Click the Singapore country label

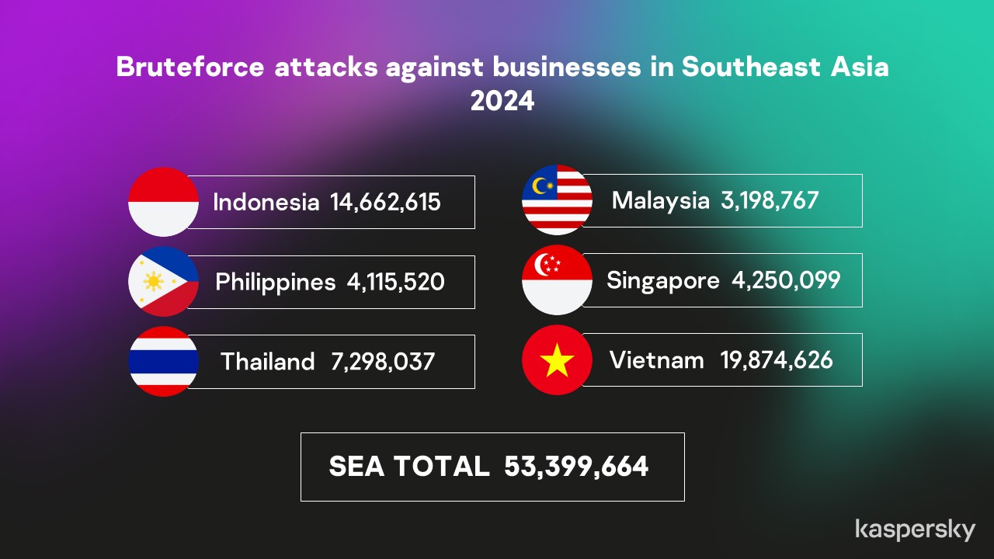(662, 280)
